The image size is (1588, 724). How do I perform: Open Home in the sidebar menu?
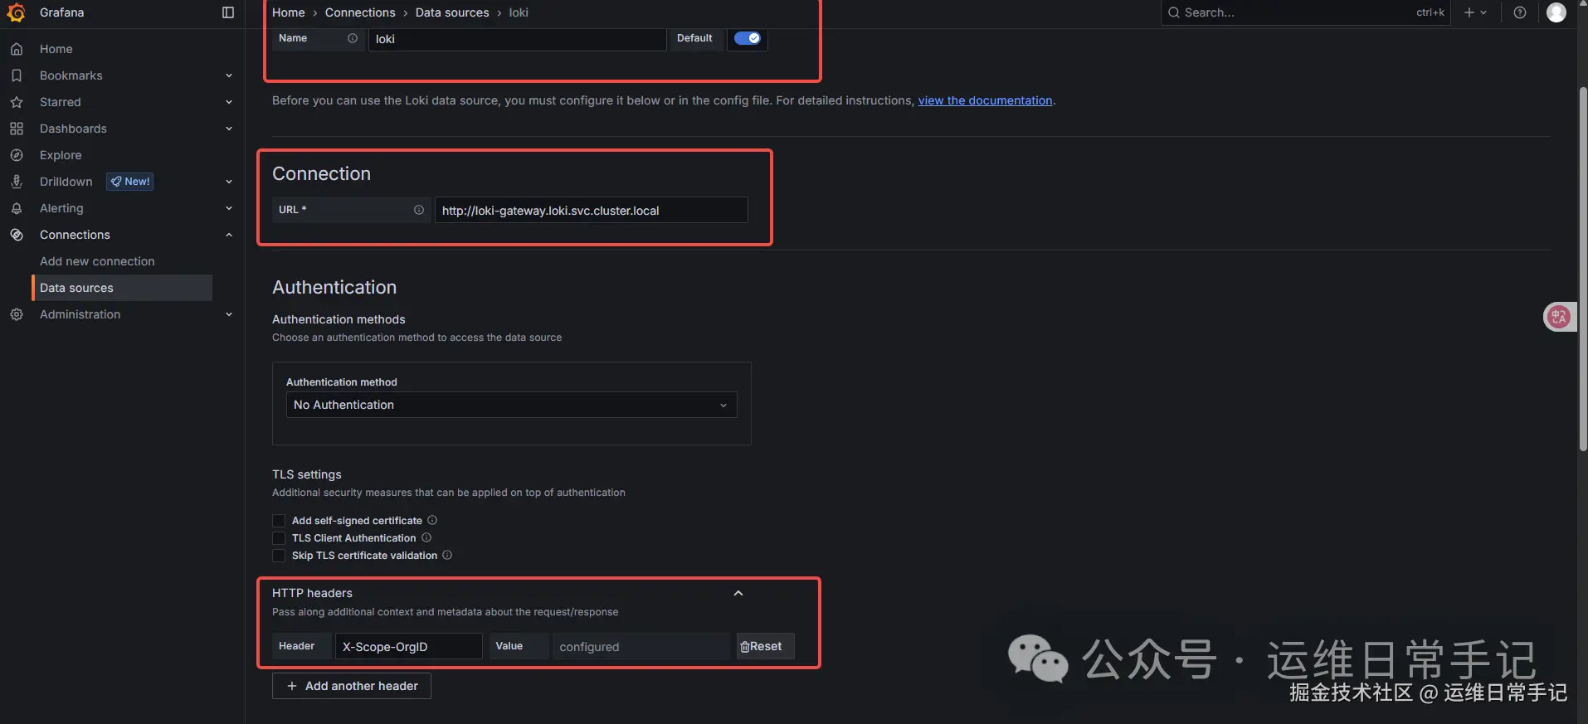(x=56, y=49)
